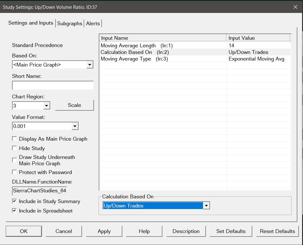Close the Study Settings dialog window
Screen dimensions: 303x245
[295, 7]
